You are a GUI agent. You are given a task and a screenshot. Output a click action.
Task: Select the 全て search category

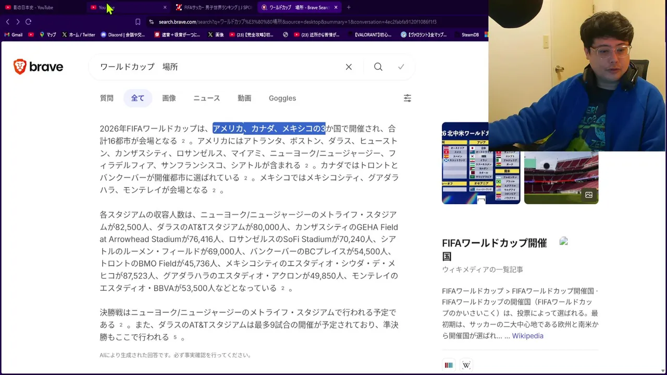pyautogui.click(x=138, y=98)
